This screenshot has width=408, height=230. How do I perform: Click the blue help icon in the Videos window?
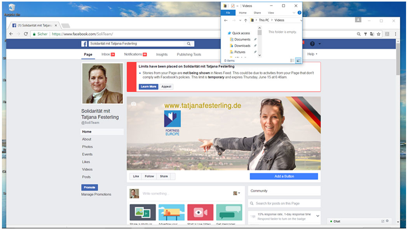click(x=299, y=12)
